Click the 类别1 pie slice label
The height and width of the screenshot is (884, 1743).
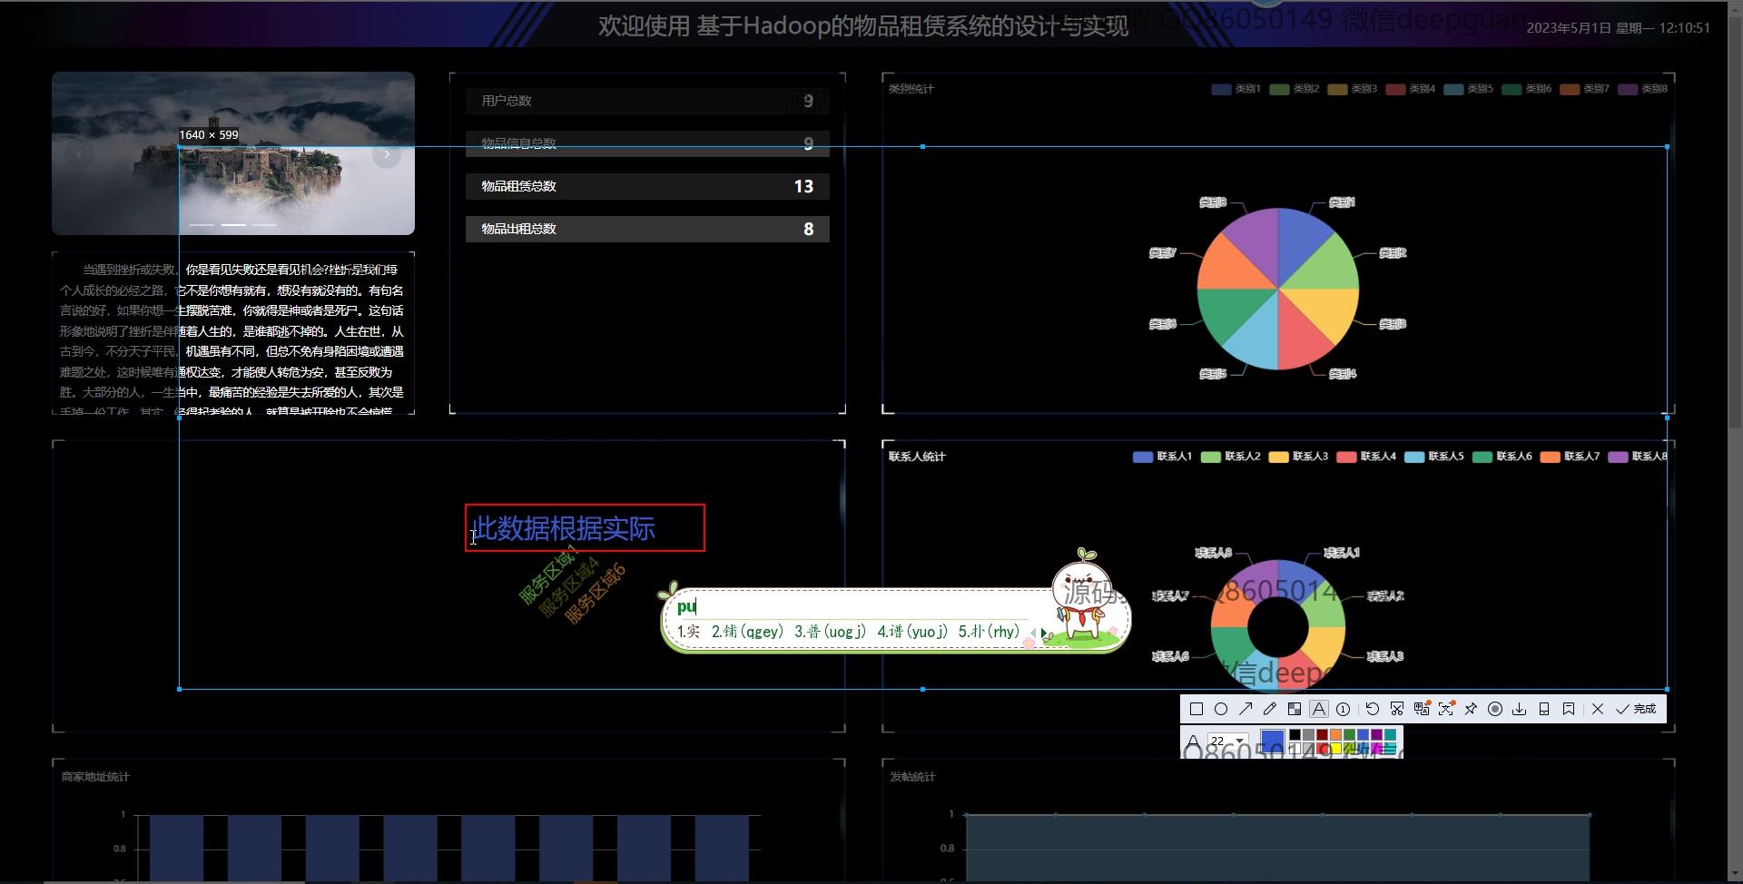pos(1342,202)
